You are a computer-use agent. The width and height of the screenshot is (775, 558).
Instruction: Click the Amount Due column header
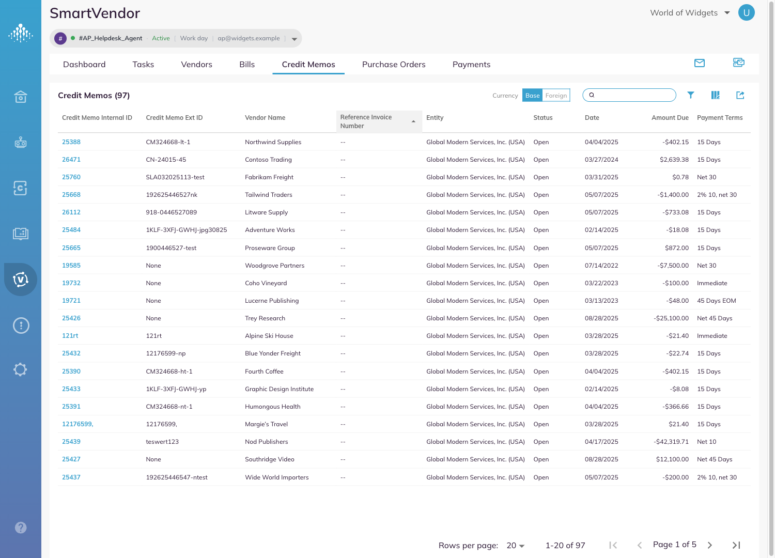click(x=670, y=118)
